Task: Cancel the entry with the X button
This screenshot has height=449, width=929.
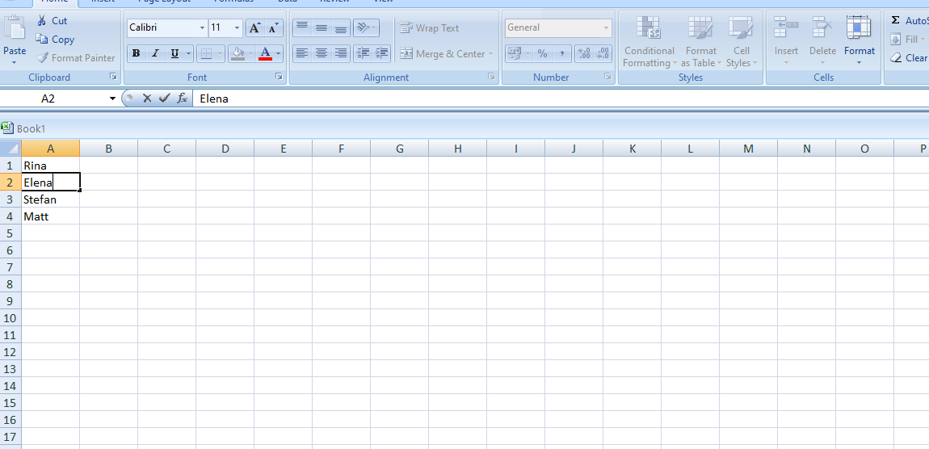Action: (x=147, y=99)
